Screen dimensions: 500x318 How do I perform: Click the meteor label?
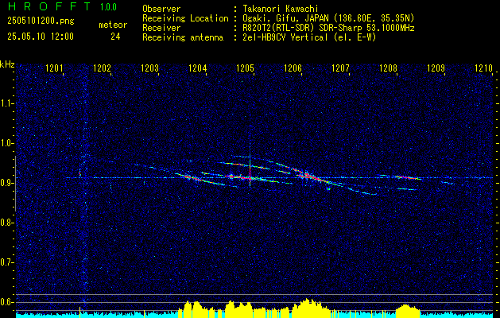[113, 25]
